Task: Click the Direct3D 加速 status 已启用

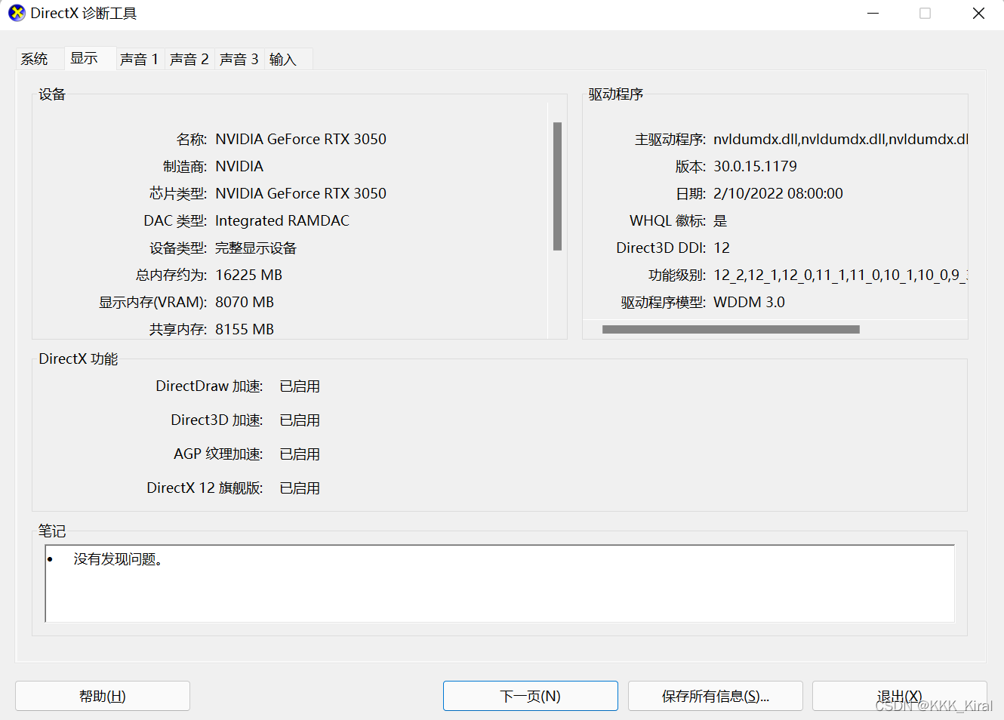Action: [x=300, y=420]
